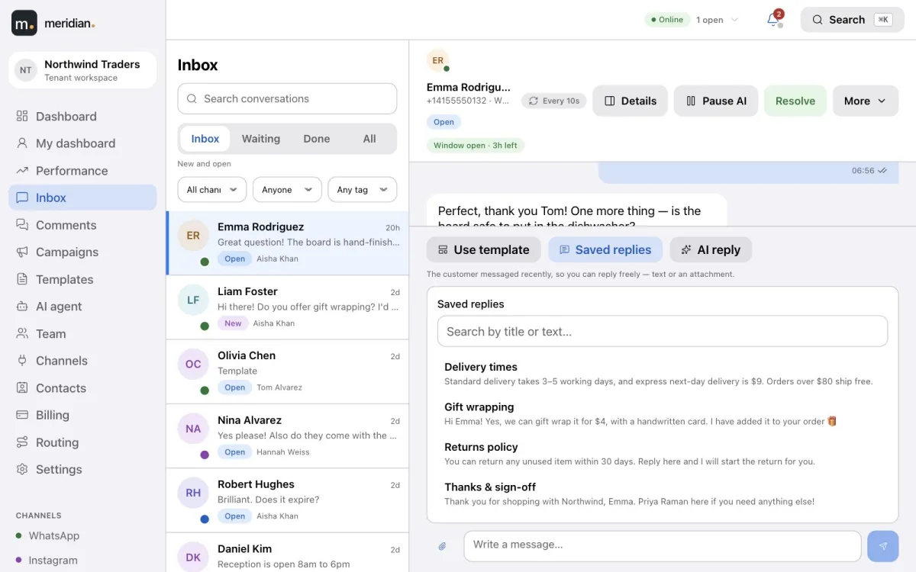The image size is (916, 572).
Task: Insert the Thanks & sign-off saved reply
Action: tap(663, 493)
